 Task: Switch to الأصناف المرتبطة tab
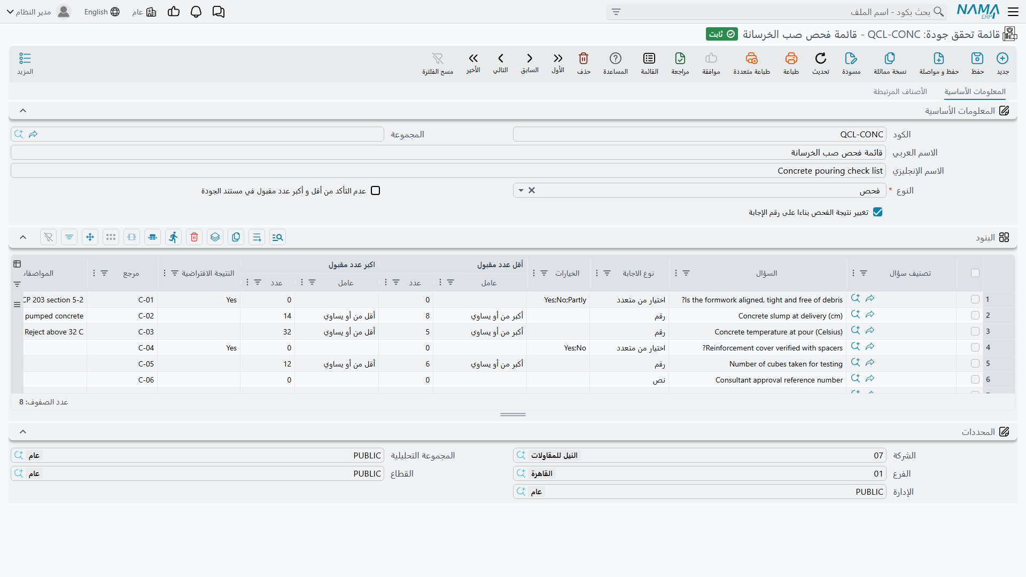(x=900, y=92)
